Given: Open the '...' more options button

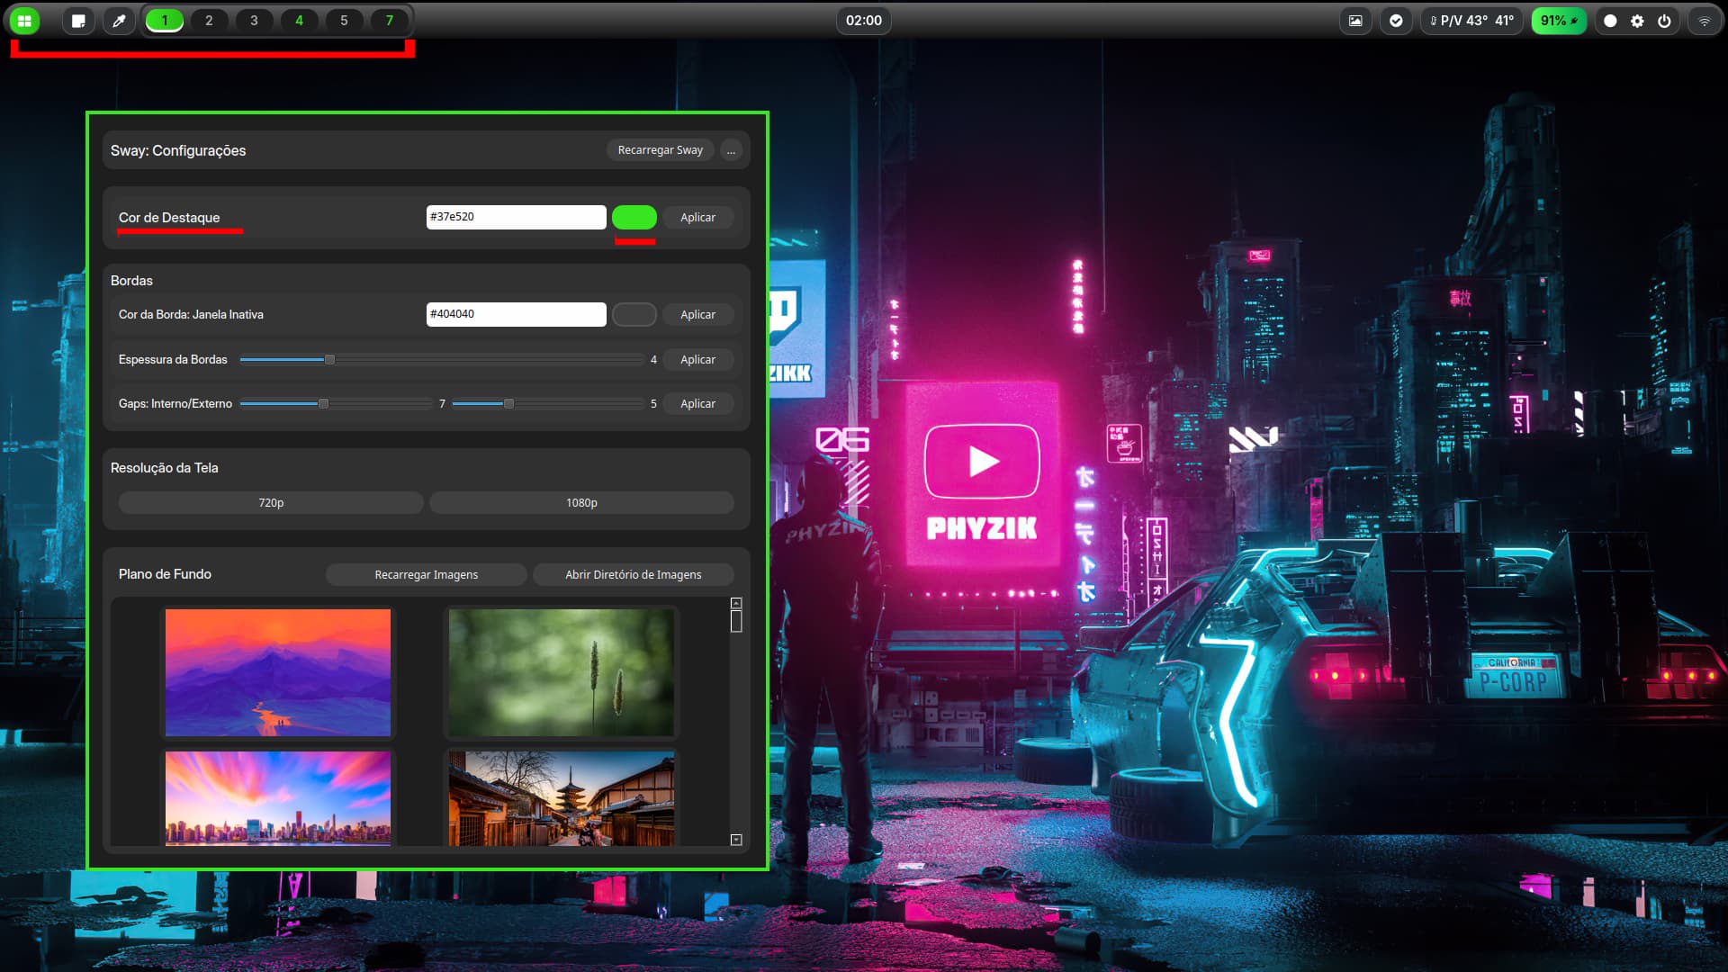Looking at the screenshot, I should pyautogui.click(x=731, y=150).
